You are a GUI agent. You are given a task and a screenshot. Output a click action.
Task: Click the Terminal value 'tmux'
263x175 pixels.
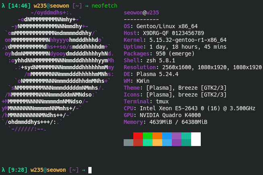click(x=162, y=101)
